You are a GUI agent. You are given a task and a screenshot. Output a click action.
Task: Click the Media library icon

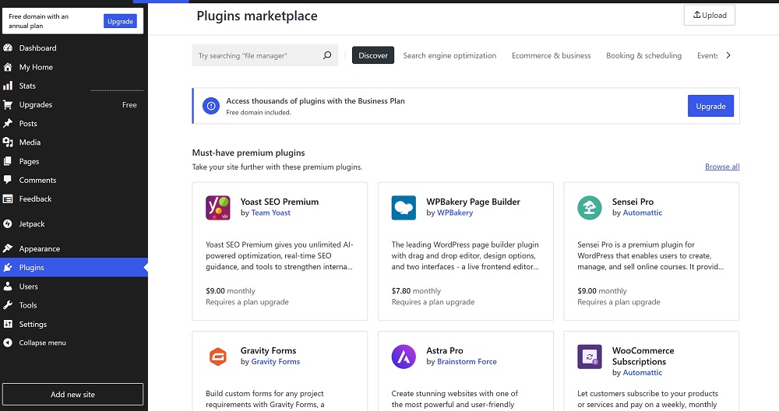(8, 142)
